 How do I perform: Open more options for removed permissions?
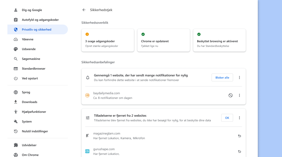[x=239, y=118]
